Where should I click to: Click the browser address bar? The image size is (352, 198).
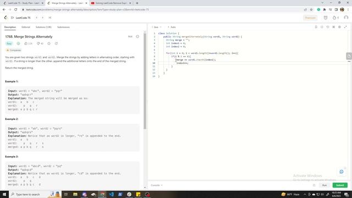[162, 10]
